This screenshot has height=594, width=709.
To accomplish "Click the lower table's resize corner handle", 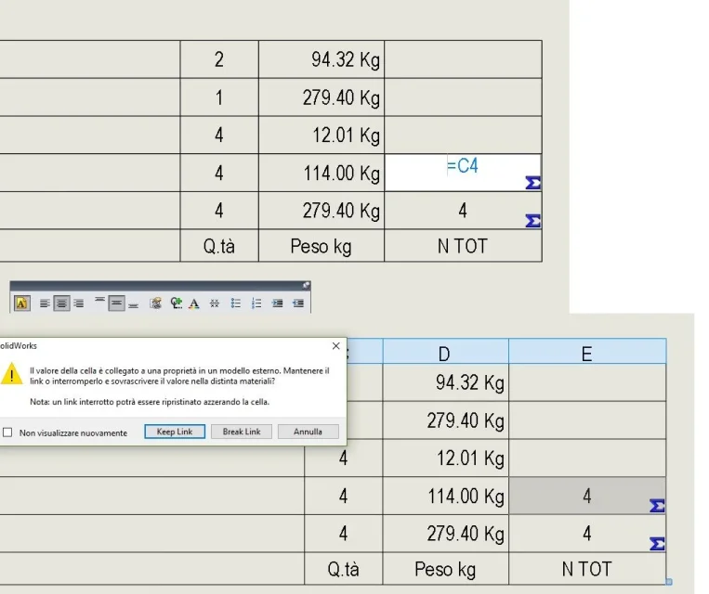I will [669, 582].
